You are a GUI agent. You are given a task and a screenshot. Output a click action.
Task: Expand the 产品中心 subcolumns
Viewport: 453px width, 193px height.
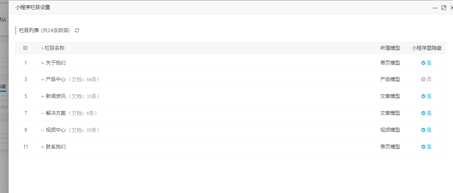(43, 80)
